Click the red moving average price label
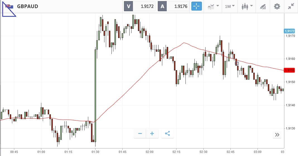 click(x=290, y=70)
